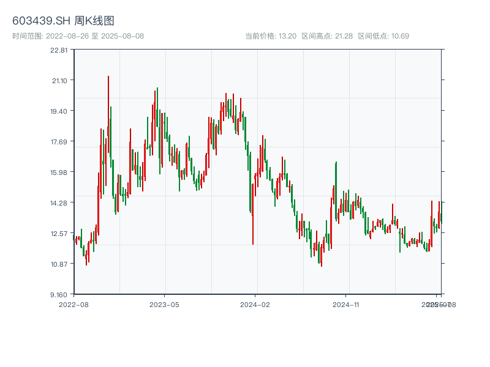The width and height of the screenshot is (490, 367).
Task: Click y-axis value 9.160
Action: (59, 295)
